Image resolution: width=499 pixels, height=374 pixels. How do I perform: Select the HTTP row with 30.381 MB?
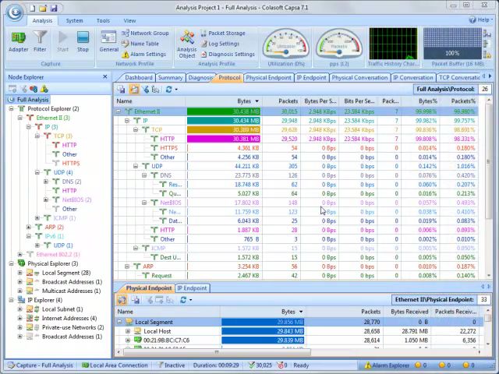(296, 139)
